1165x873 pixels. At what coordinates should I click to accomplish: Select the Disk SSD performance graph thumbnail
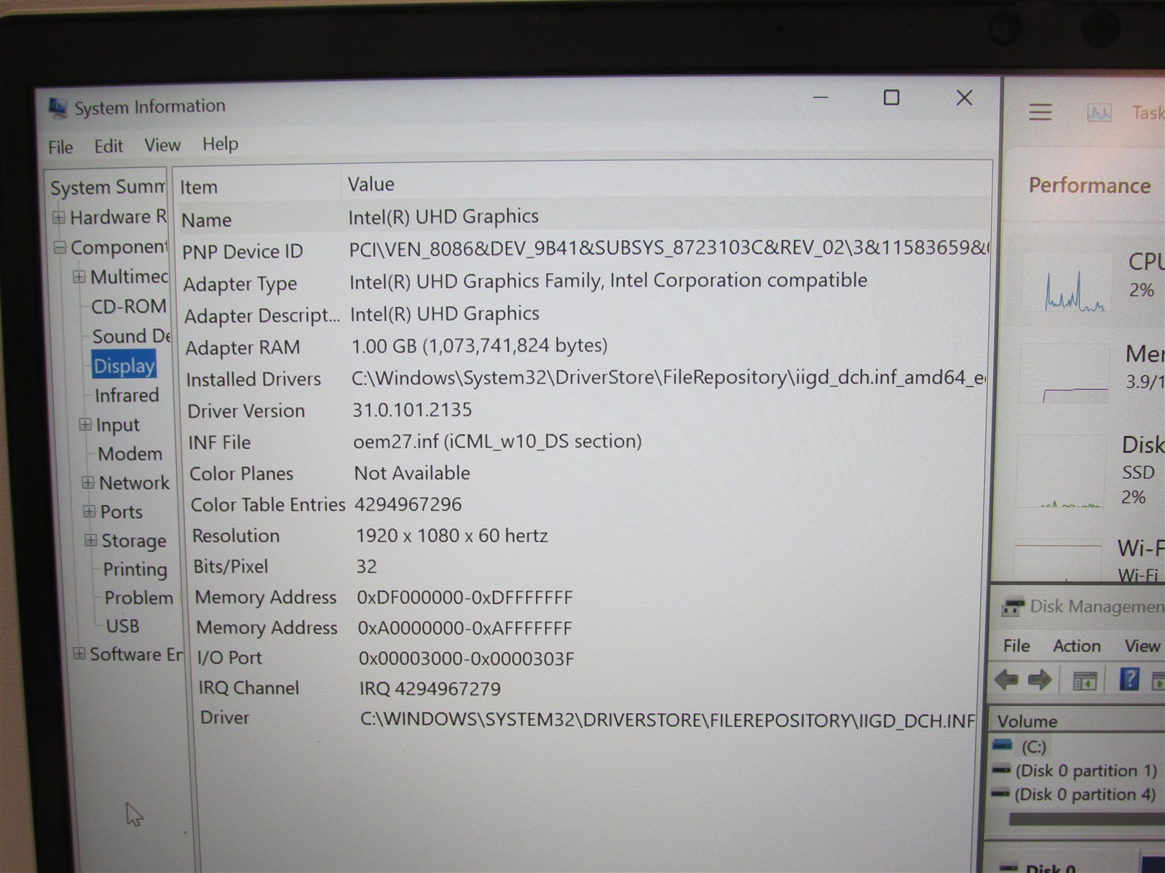[x=1060, y=471]
